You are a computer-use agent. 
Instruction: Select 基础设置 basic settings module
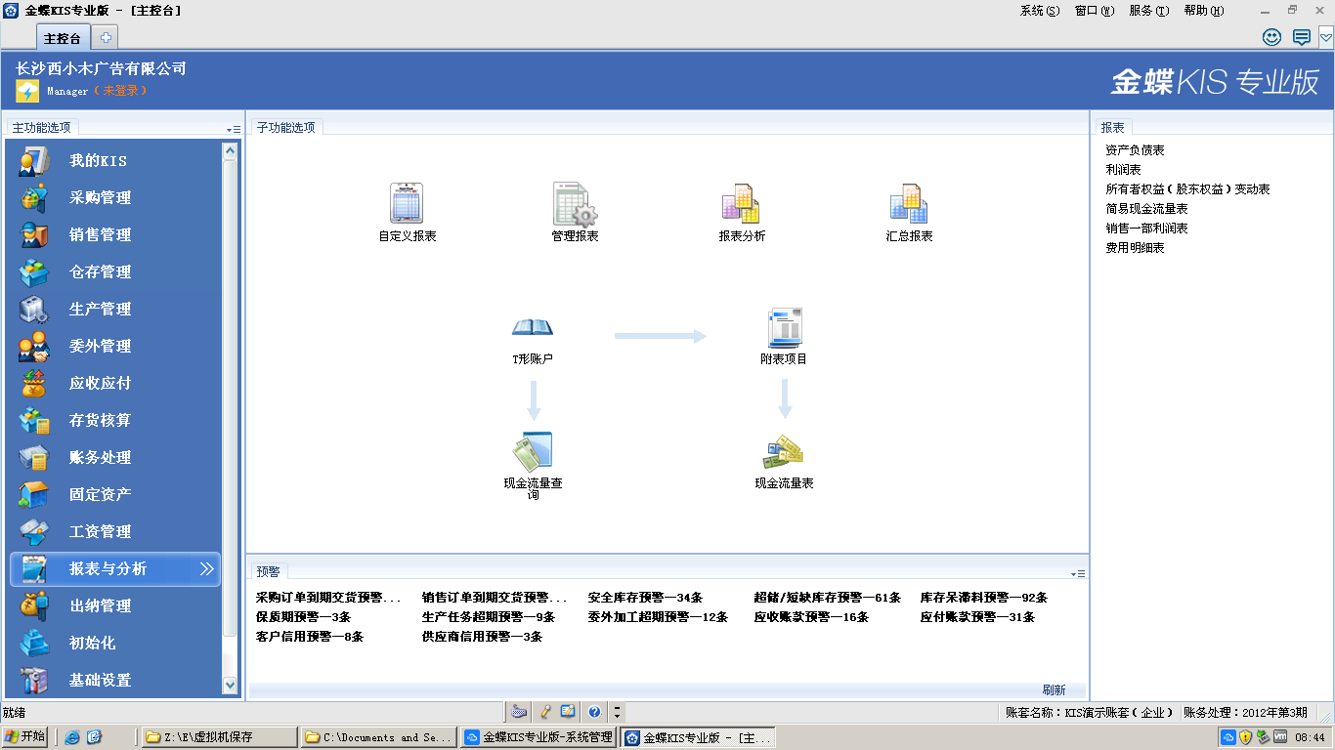tap(115, 680)
